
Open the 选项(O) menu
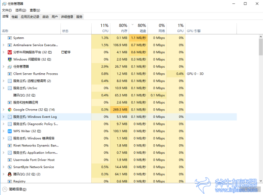21,10
